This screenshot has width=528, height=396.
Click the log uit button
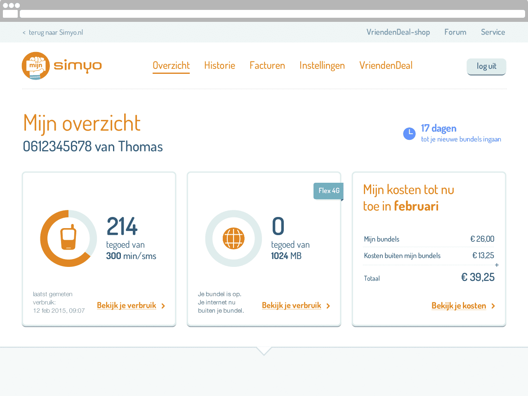click(486, 66)
